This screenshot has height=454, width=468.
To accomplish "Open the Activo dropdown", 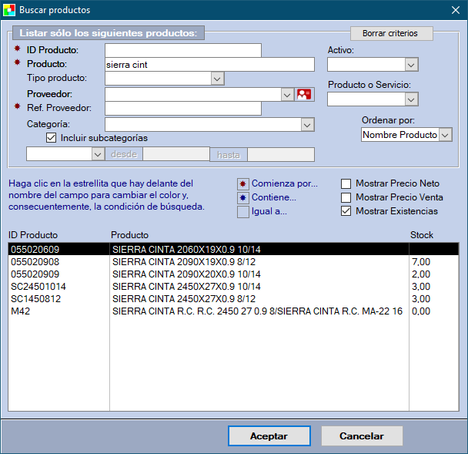I will click(x=411, y=65).
